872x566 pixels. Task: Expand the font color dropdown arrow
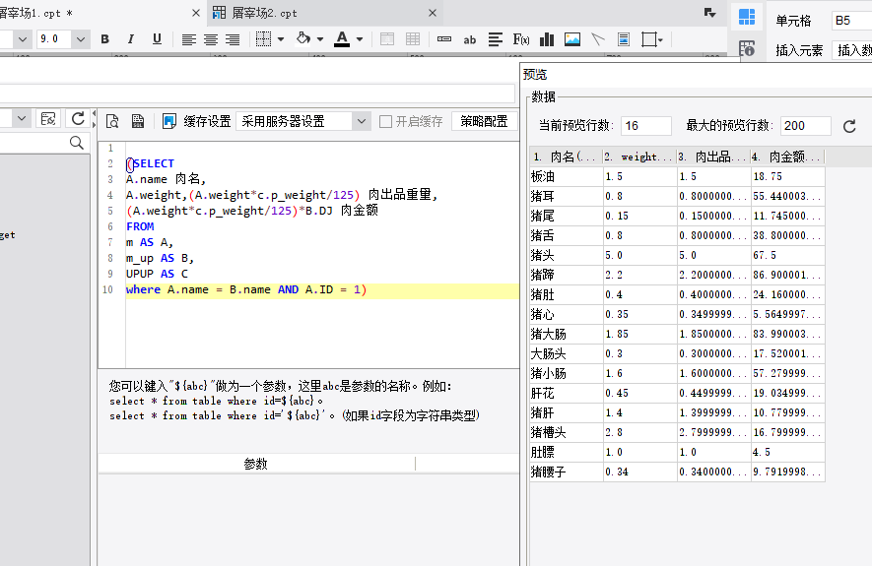coord(360,39)
